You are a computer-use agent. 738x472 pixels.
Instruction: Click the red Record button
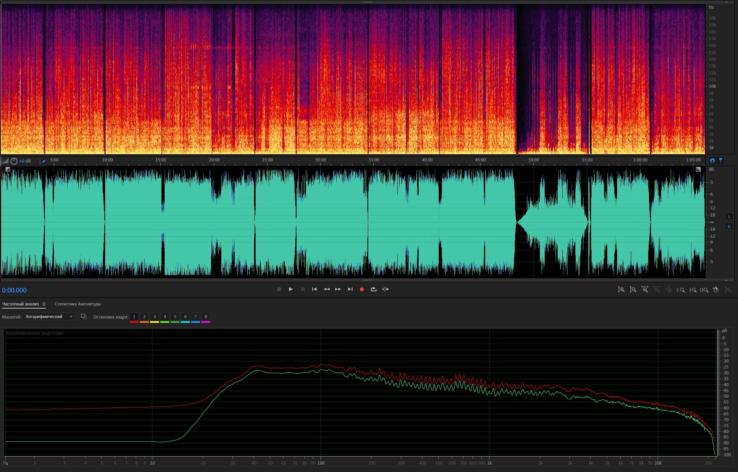pos(362,289)
